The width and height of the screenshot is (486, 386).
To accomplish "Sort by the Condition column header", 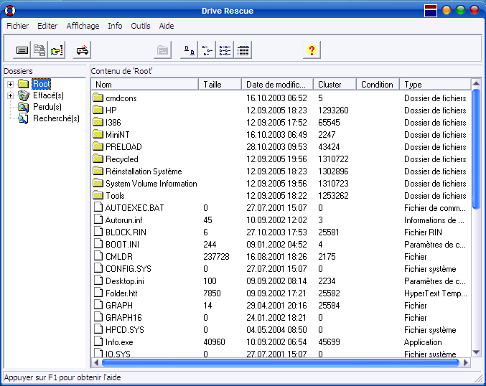I will [378, 84].
